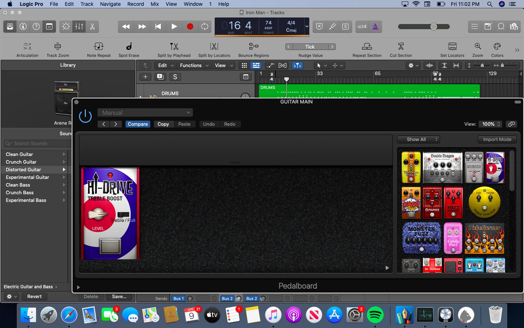The height and width of the screenshot is (328, 524).
Task: Toggle Compare in plugin header
Action: click(138, 124)
